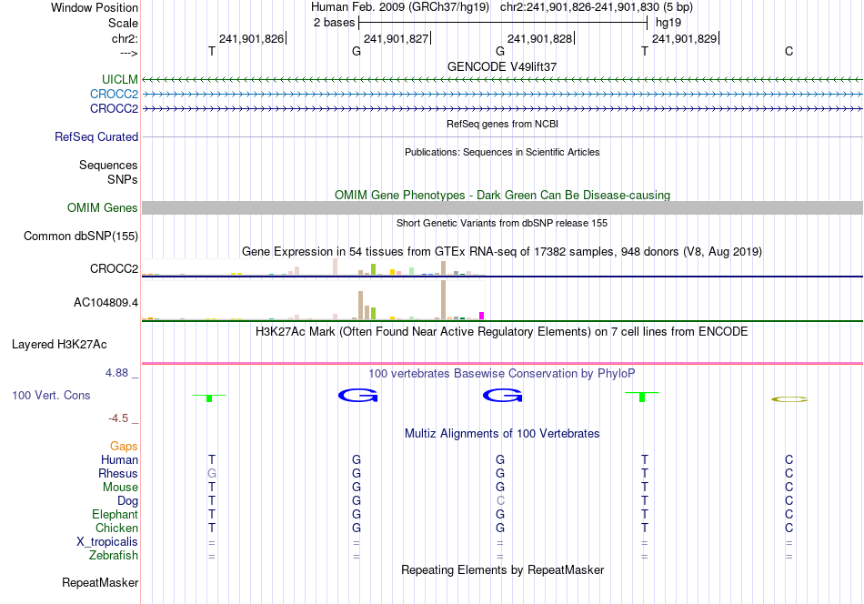Viewport: 864px width, 604px height.
Task: Click the Chicken species label
Action: 116,528
